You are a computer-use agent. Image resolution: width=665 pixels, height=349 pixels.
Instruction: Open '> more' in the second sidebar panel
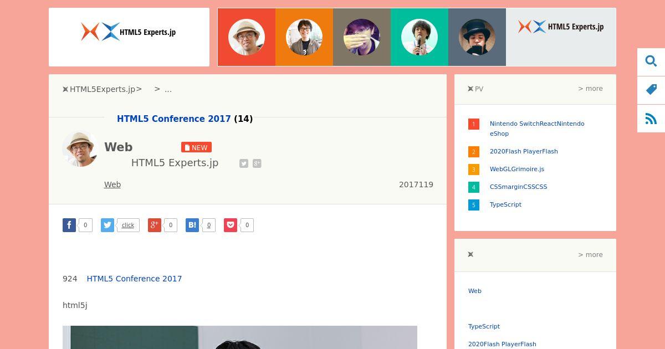coord(590,255)
